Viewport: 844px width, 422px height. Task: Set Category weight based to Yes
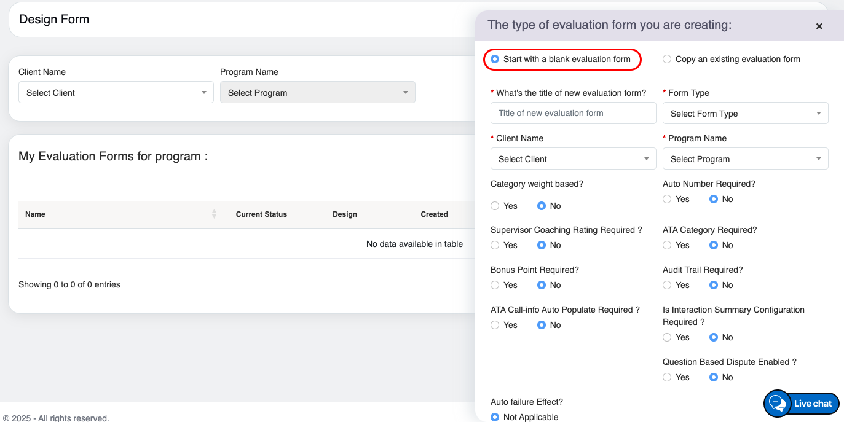point(495,206)
